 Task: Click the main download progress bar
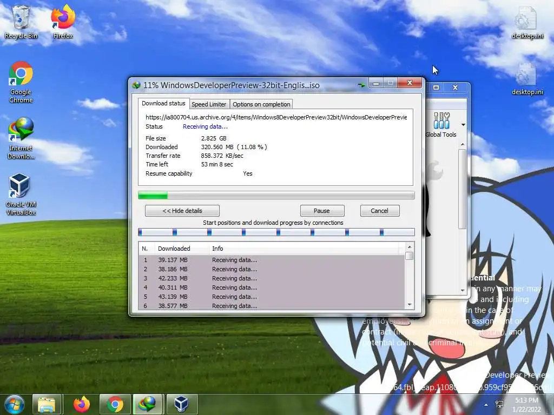[x=276, y=195]
